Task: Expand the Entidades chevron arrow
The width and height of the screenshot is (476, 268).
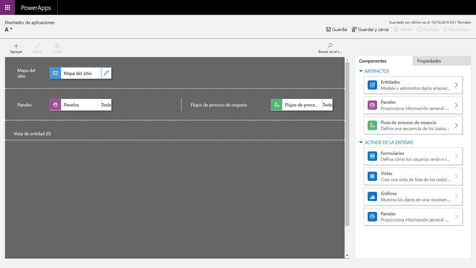Action: click(x=456, y=85)
